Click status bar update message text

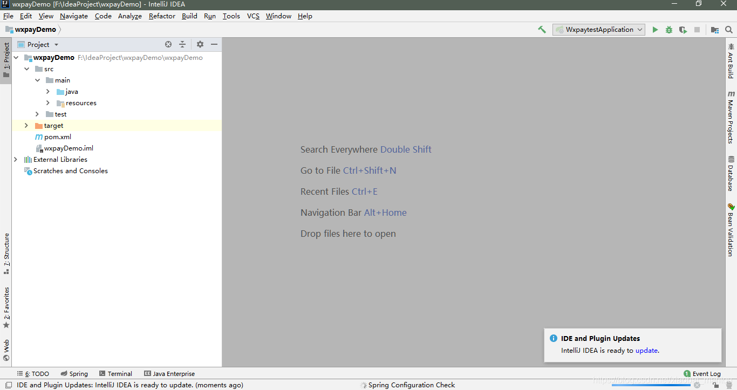click(130, 385)
